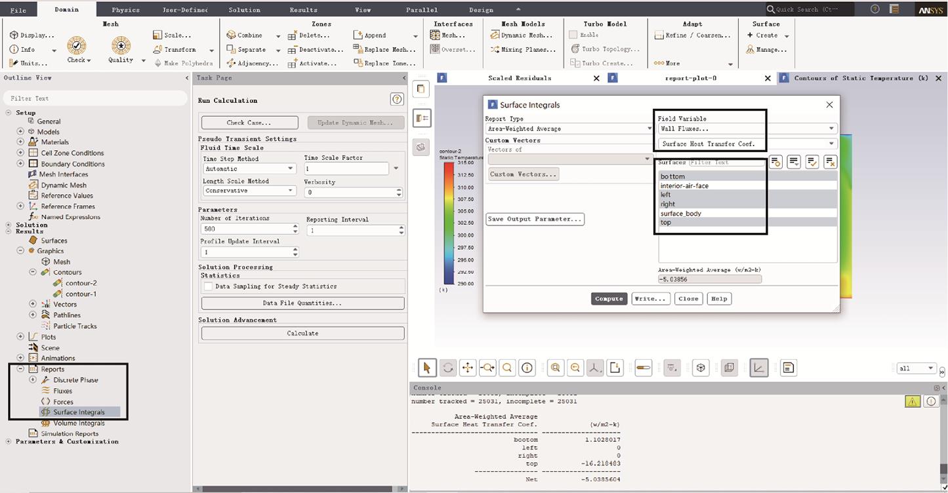The image size is (948, 493).
Task: Click the outline Filter Text field
Action: point(95,98)
